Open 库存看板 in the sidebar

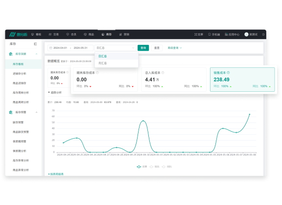click(x=23, y=64)
